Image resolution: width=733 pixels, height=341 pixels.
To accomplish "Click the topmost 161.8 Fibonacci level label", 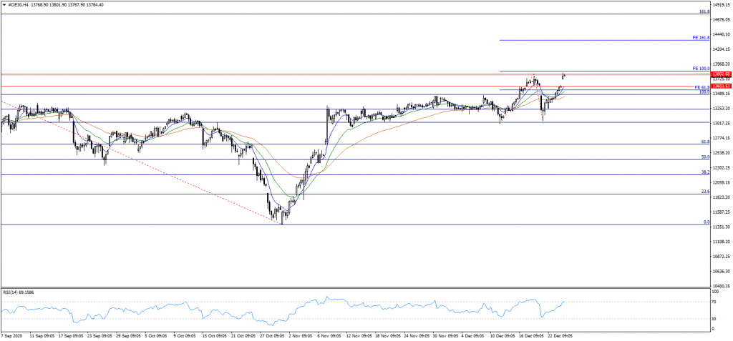I will [x=704, y=11].
